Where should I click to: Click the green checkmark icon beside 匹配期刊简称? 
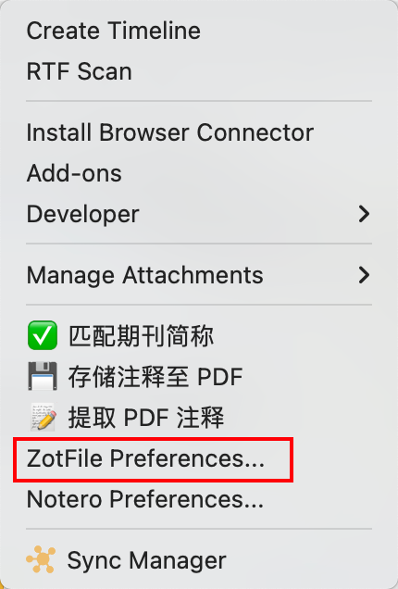[43, 335]
